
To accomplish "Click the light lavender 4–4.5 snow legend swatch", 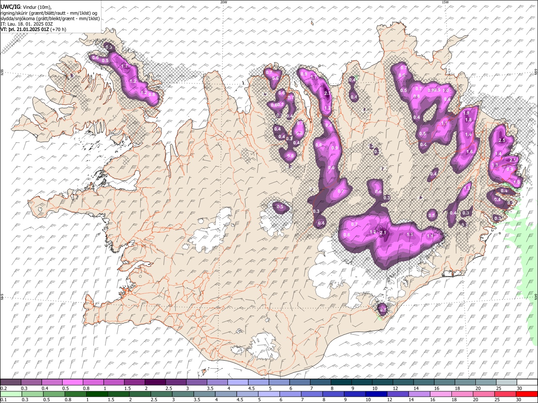I will (x=238, y=382).
